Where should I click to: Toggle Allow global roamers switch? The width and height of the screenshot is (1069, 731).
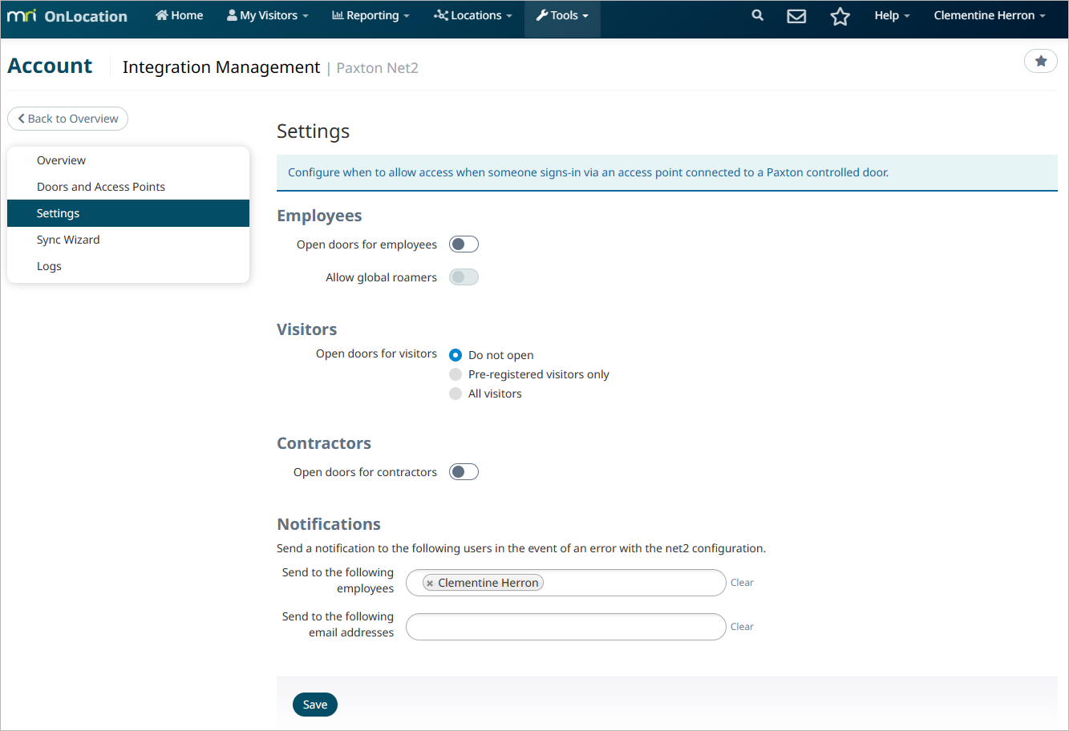(464, 277)
